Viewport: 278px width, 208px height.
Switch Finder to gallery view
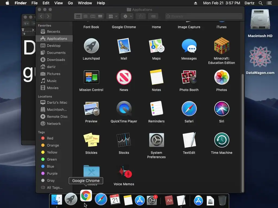(x=100, y=16)
